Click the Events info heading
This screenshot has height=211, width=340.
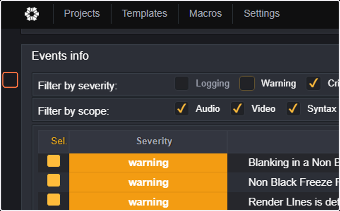click(x=60, y=56)
